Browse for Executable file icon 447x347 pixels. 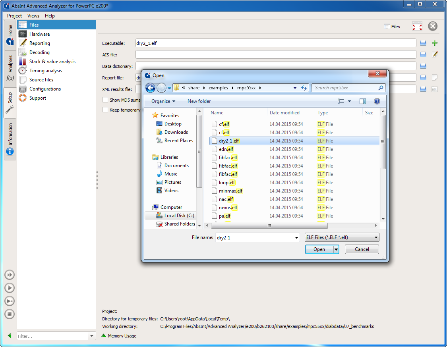pyautogui.click(x=423, y=43)
